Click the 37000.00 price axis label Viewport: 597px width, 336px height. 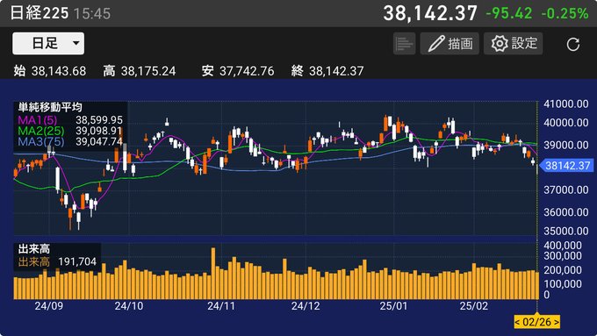pos(566,189)
